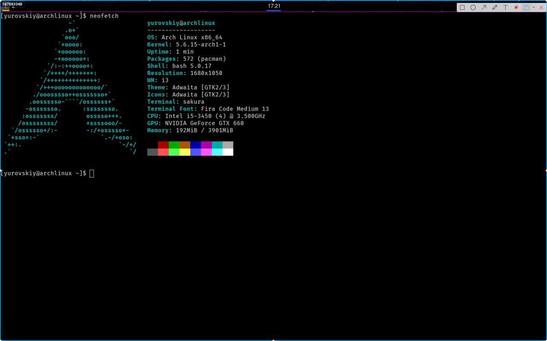Image resolution: width=547 pixels, height=341 pixels.
Task: Click the Resolution: 1680x1050 line
Action: [x=185, y=73]
